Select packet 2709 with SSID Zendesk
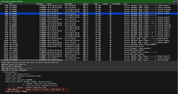 point(89,6)
